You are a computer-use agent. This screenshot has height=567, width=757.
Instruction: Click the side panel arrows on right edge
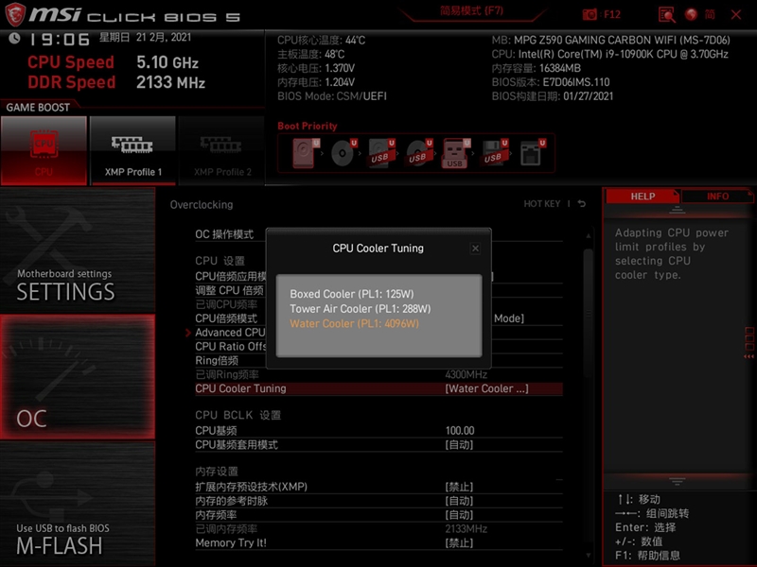click(748, 343)
